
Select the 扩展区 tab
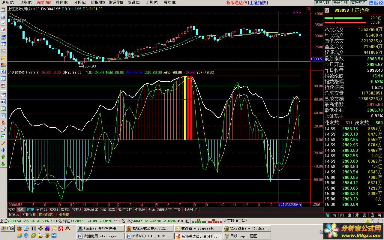14,215
